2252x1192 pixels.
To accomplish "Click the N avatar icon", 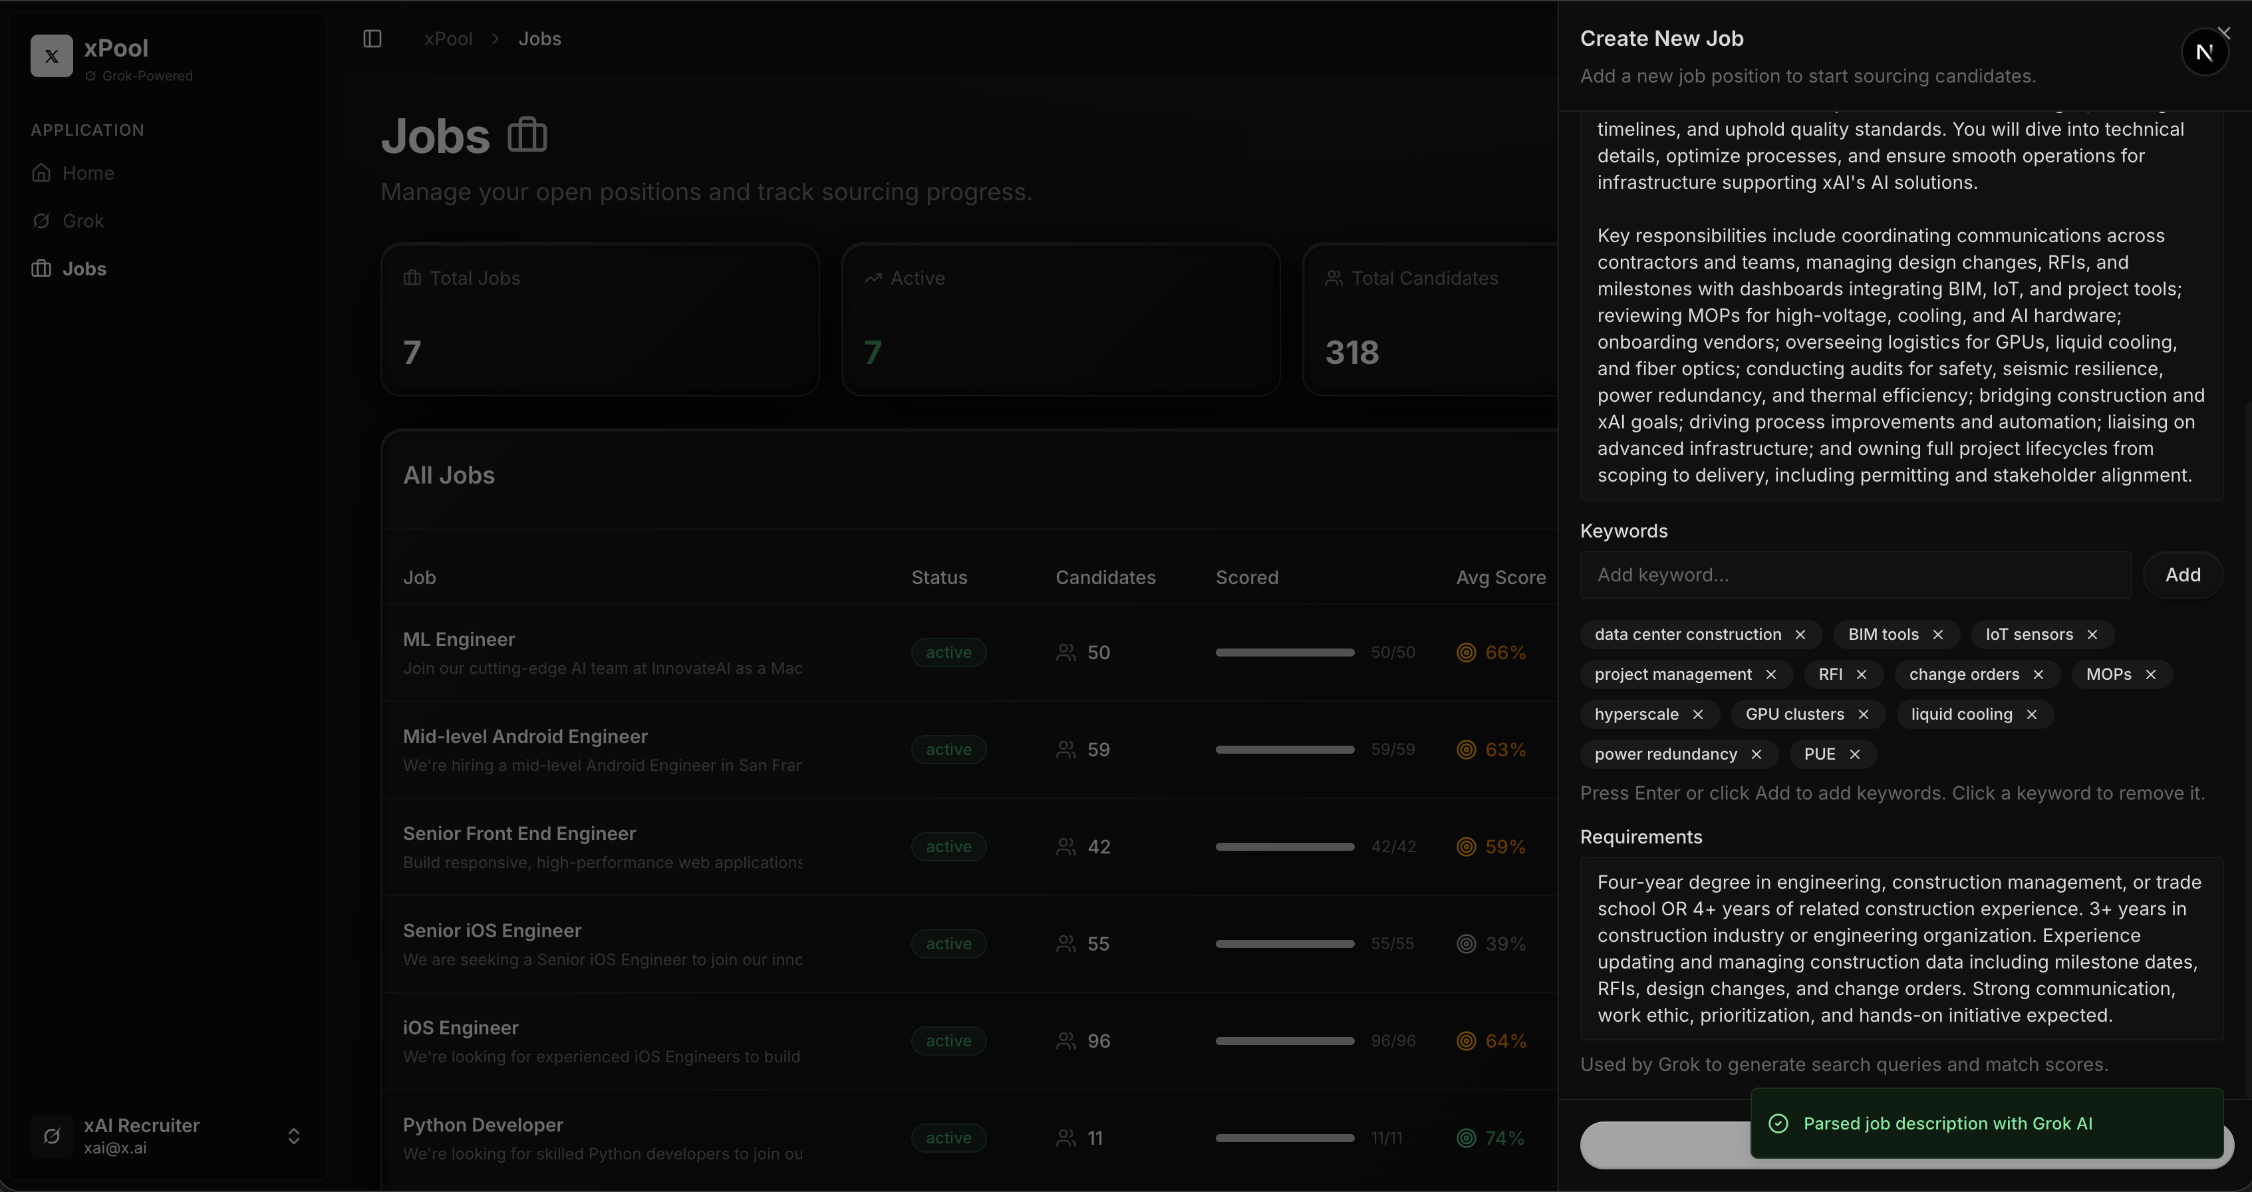I will pos(2204,53).
